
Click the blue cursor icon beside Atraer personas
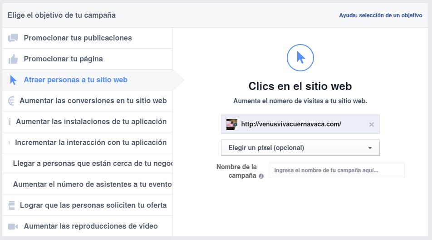click(x=13, y=80)
